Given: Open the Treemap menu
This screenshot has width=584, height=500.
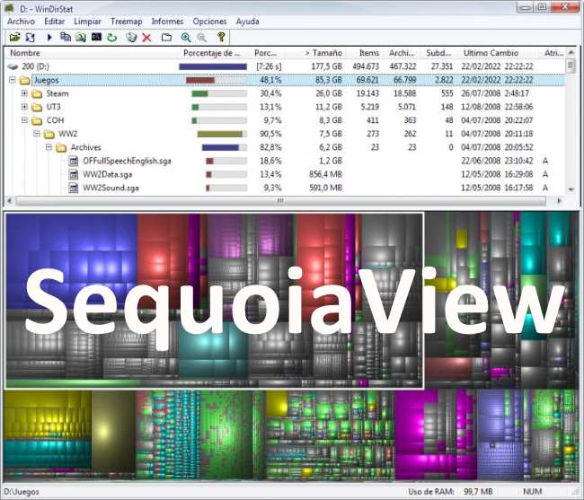Looking at the screenshot, I should click(127, 22).
